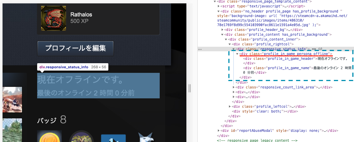Collapse the profile_content_inner div node

(226, 39)
